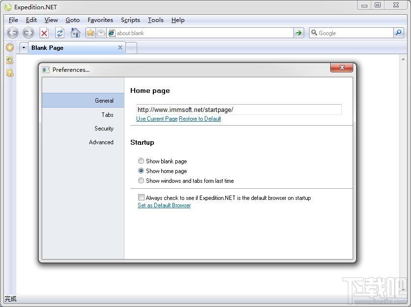Close the Blank Page tab
Image resolution: width=411 pixels, height=307 pixels.
pyautogui.click(x=120, y=47)
